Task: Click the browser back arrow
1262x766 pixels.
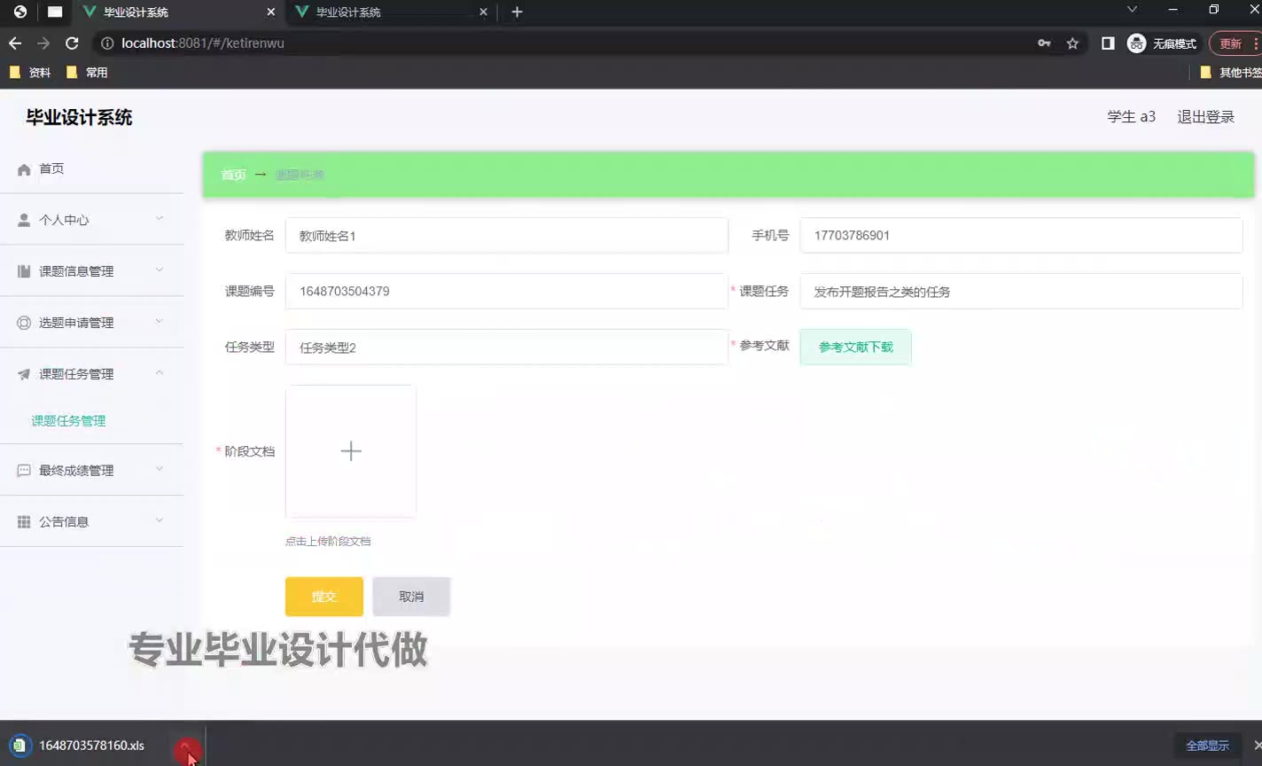Action: pyautogui.click(x=15, y=43)
